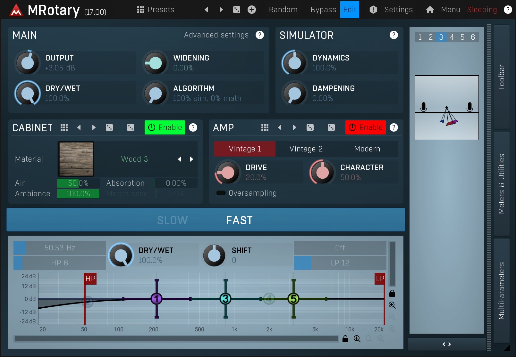Zoom in the EQ graph vertically

(x=392, y=305)
